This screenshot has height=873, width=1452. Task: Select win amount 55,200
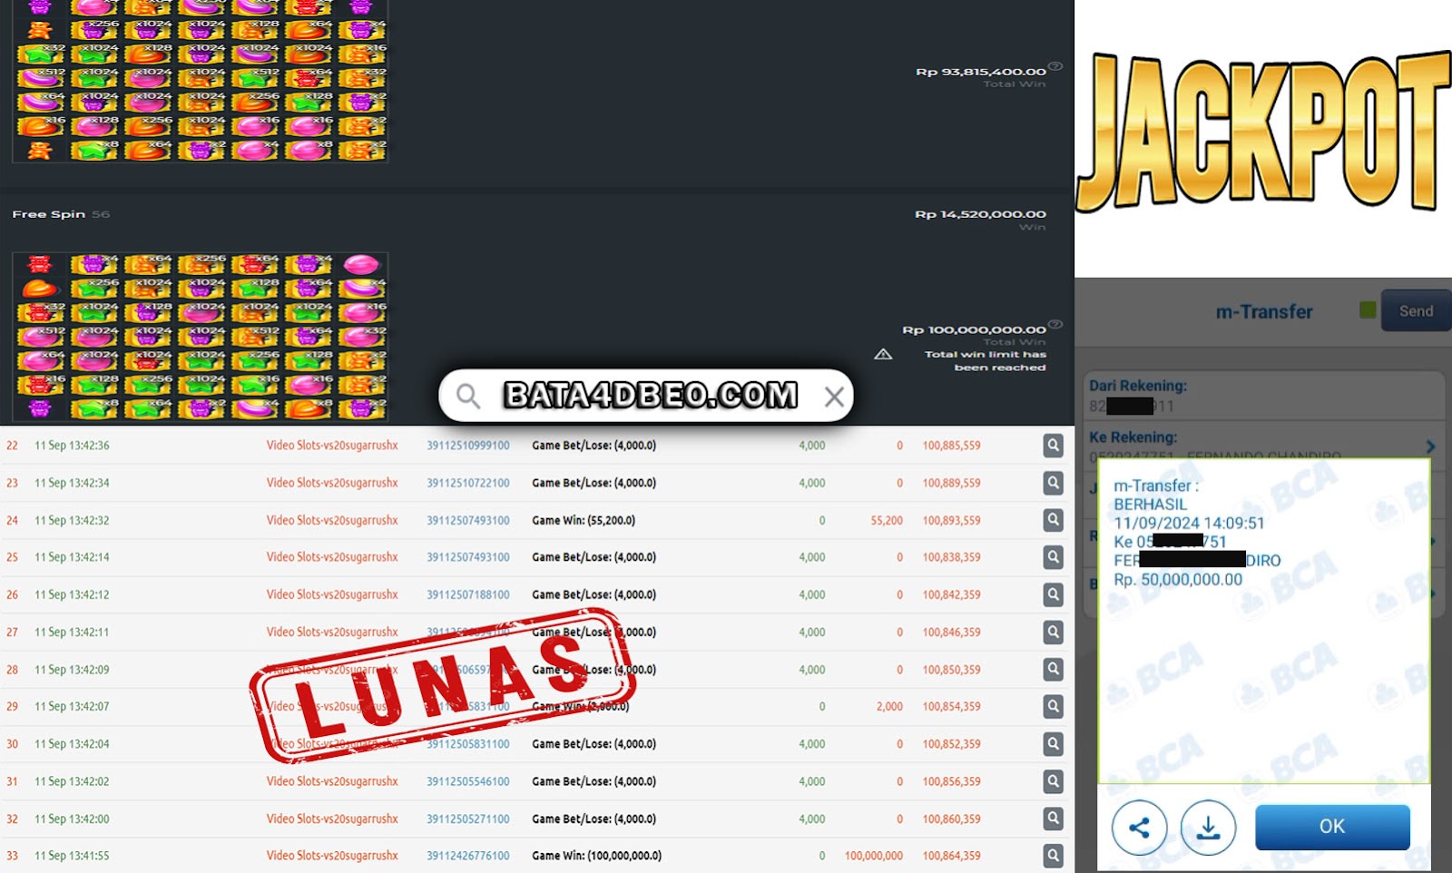[x=887, y=520]
